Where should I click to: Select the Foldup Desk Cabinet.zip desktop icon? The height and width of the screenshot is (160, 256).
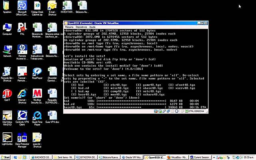point(37,8)
